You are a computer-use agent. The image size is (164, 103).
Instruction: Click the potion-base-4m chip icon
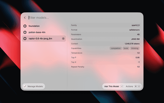(x=25, y=32)
